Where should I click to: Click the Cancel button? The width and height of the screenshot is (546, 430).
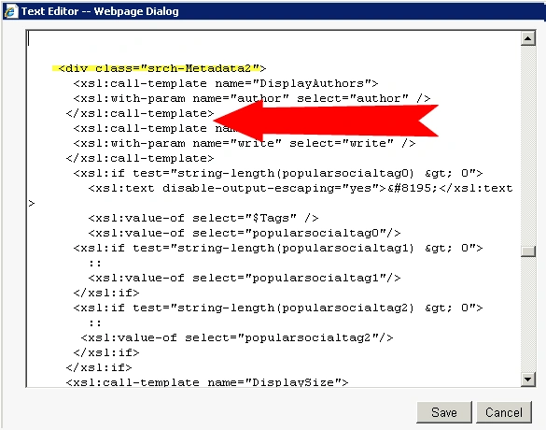pyautogui.click(x=504, y=412)
